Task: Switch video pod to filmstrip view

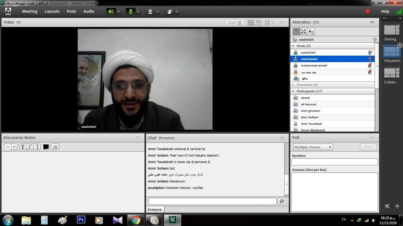Action: tap(258, 22)
